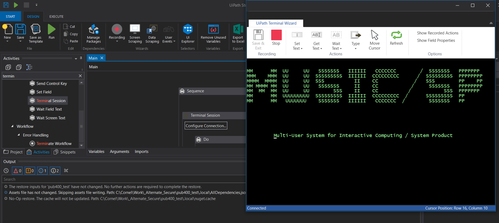Collapse the Workflow tree node

(12, 126)
